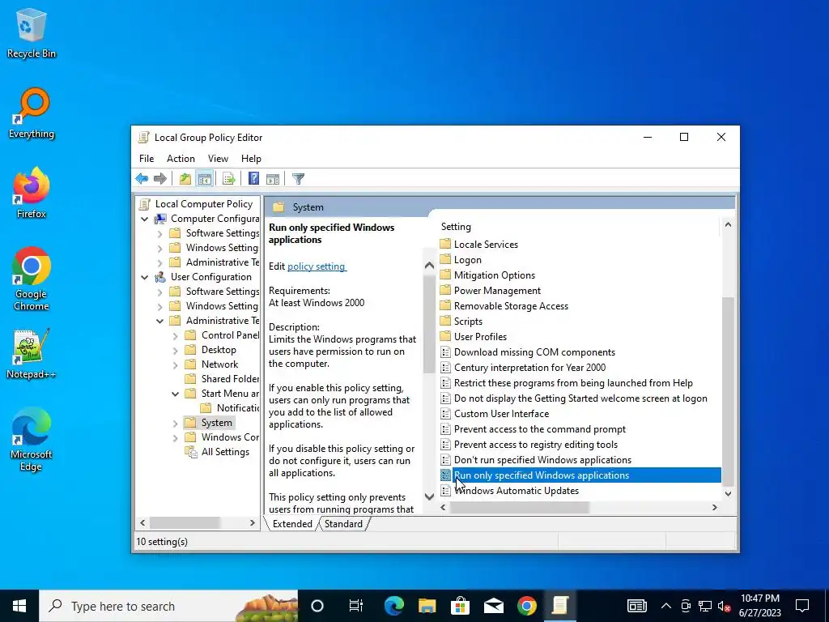
Task: Toggle the Show/Hide Console Tree icon
Action: [205, 179]
